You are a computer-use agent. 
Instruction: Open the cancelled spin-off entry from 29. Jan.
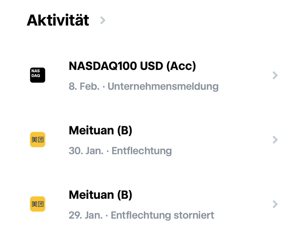tap(154, 205)
